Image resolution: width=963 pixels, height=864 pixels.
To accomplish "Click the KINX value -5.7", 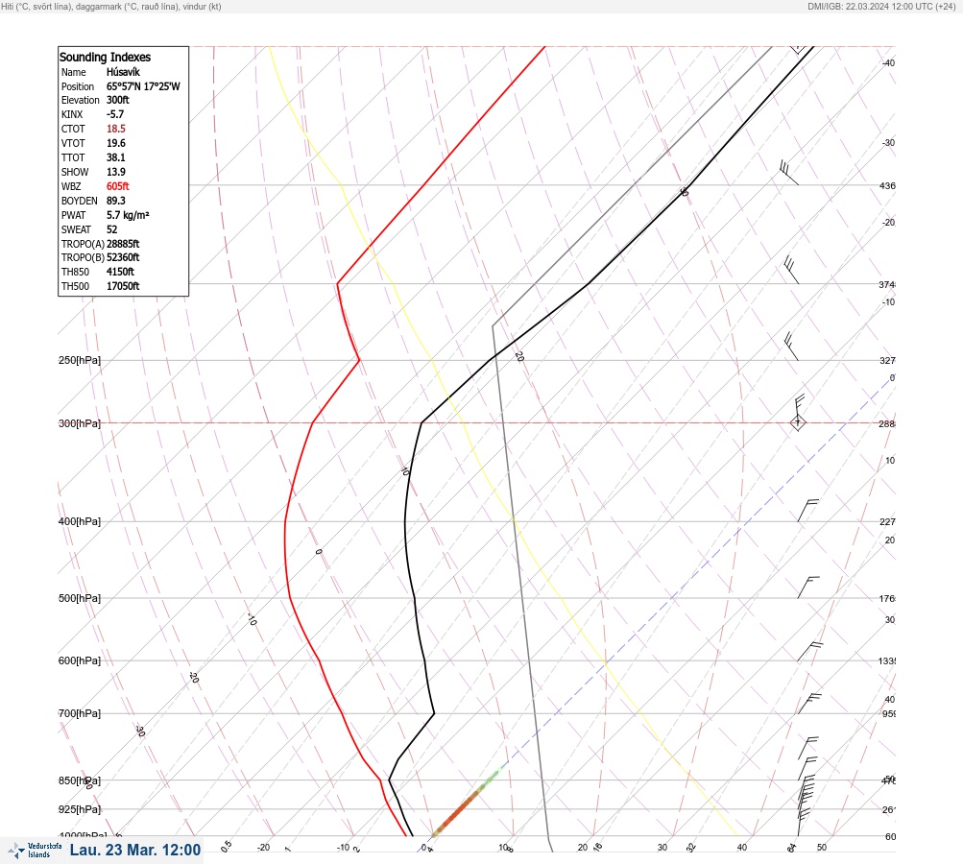I will pyautogui.click(x=115, y=114).
